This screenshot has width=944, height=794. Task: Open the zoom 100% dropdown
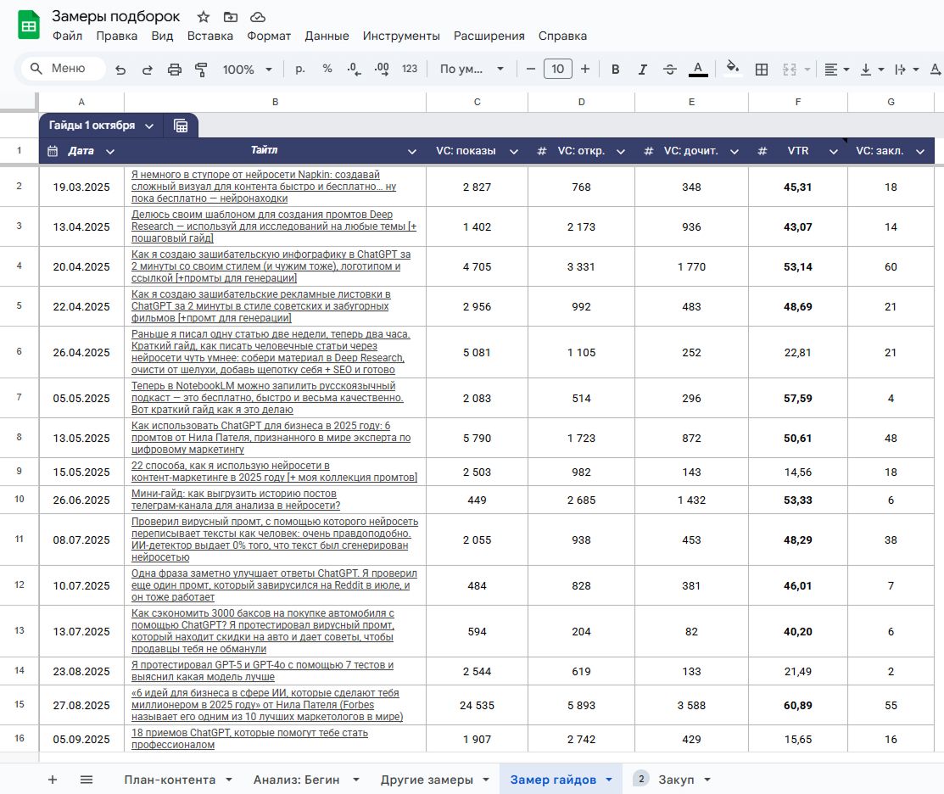pyautogui.click(x=248, y=70)
